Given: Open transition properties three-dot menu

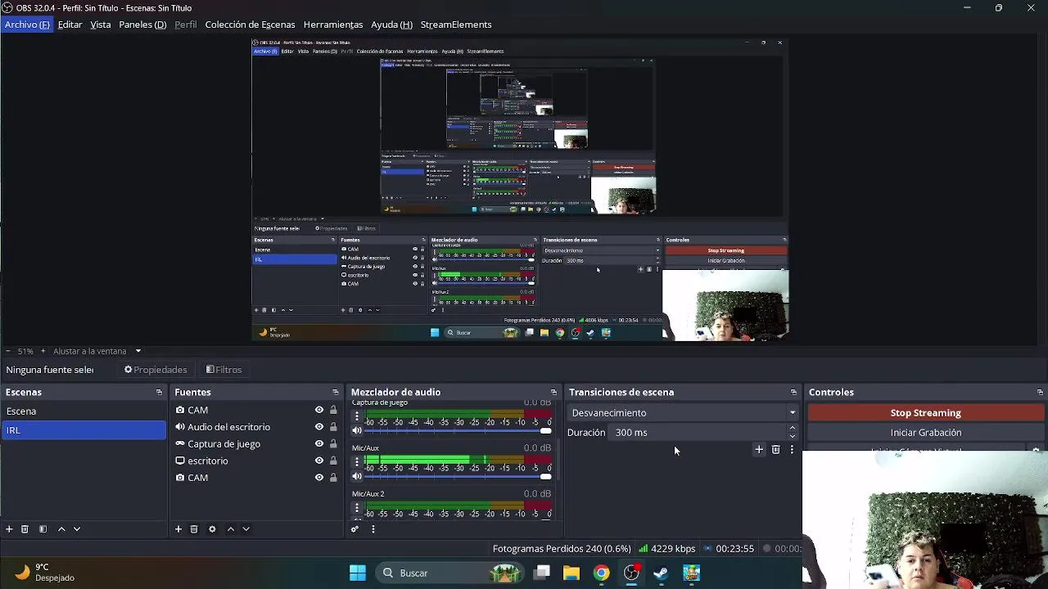Looking at the screenshot, I should [792, 449].
